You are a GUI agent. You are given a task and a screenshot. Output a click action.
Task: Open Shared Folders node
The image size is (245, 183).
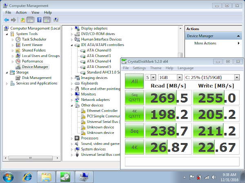(x=34, y=50)
